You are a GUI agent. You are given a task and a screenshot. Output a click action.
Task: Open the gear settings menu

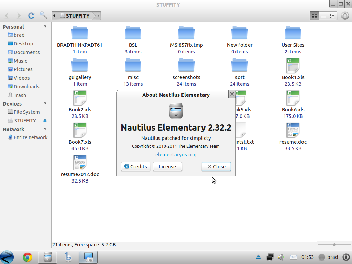(345, 15)
